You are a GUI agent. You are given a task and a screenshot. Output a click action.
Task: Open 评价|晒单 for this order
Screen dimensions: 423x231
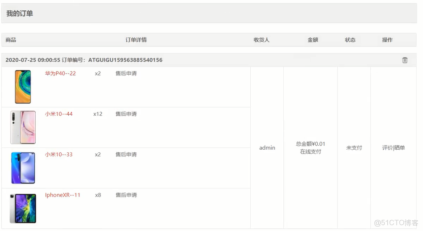coord(393,147)
